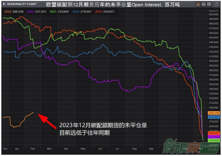Select the blue 279,967 axis value tag
Image resolution: width=222 pixels, height=156 pixels.
click(x=213, y=117)
